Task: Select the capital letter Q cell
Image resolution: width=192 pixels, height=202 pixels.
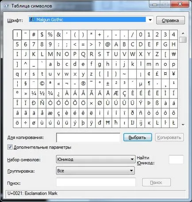Action: point(83,54)
